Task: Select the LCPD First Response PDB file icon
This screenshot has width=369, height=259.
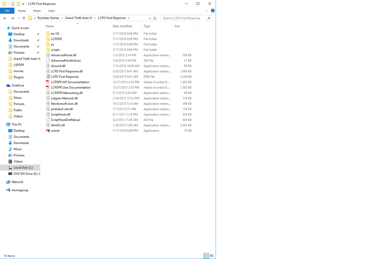Action: tap(48, 77)
